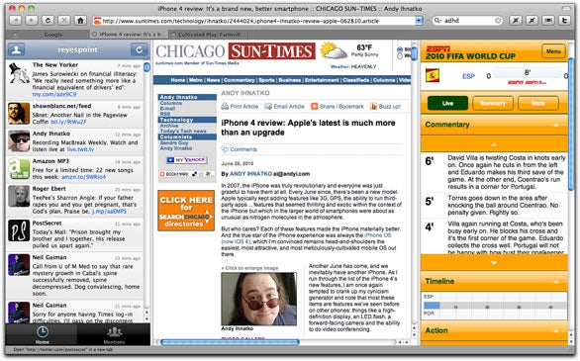Collapse the Commentary section

(x=555, y=125)
